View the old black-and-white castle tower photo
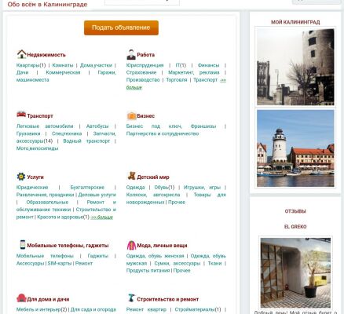The height and width of the screenshot is (314, 344). coord(295,67)
